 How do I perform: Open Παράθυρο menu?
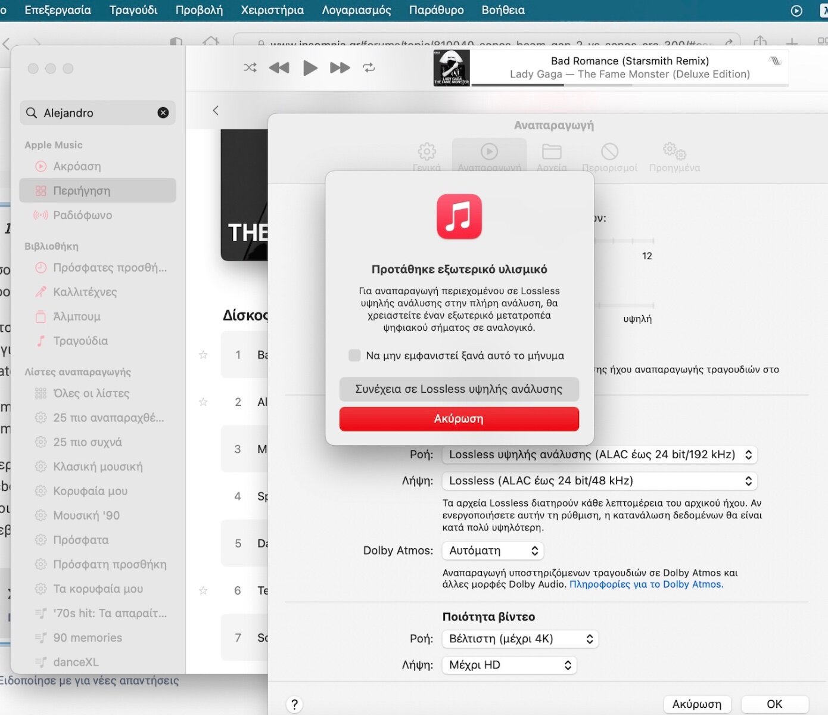pyautogui.click(x=436, y=10)
